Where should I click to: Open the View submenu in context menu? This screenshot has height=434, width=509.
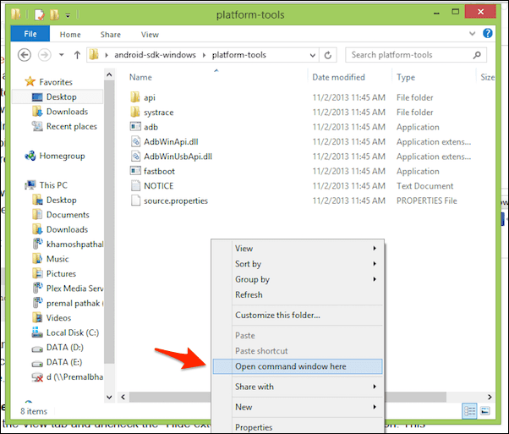(298, 249)
